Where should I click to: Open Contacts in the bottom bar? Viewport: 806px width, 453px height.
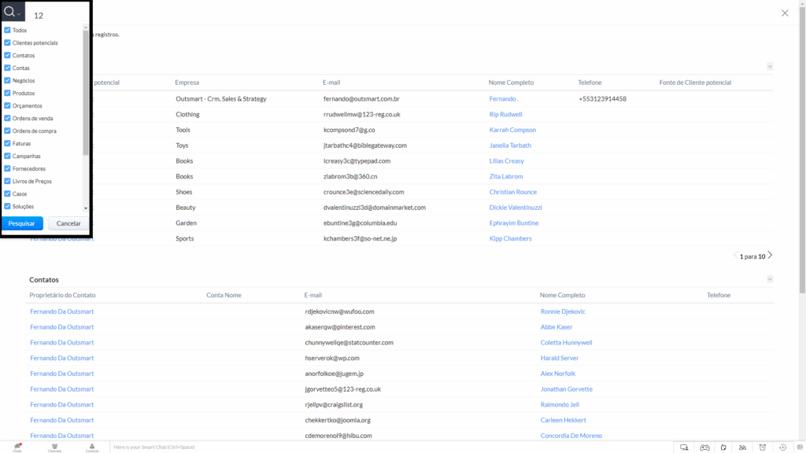(92, 447)
